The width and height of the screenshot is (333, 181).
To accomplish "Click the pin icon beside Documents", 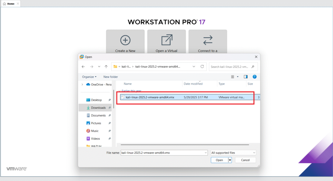I will pos(110,115).
